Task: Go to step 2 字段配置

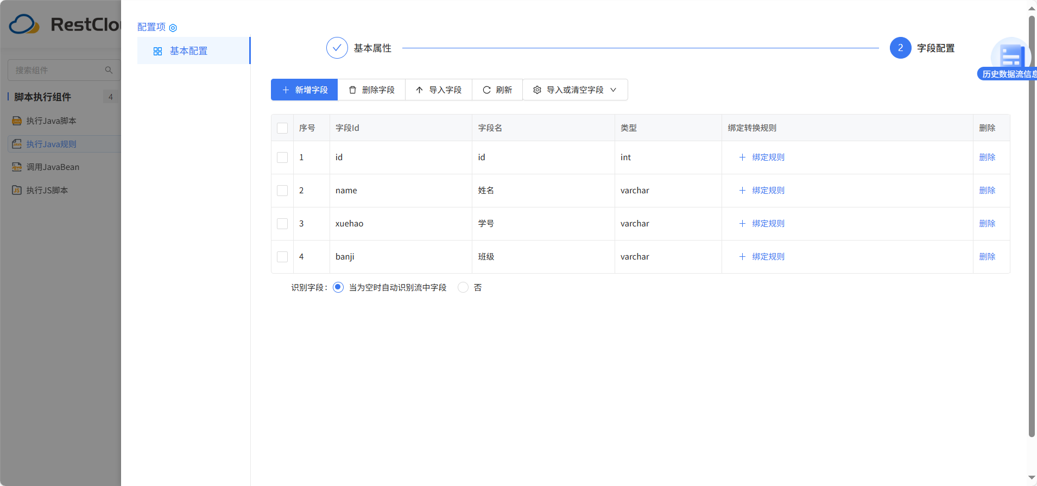Action: tap(900, 48)
